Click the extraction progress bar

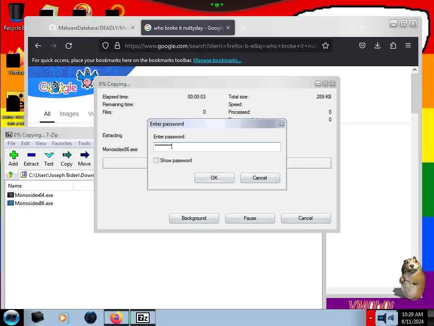(217, 163)
